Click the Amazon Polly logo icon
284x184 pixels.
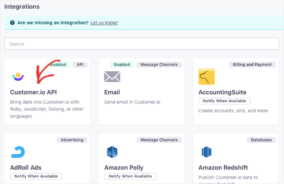tap(112, 152)
